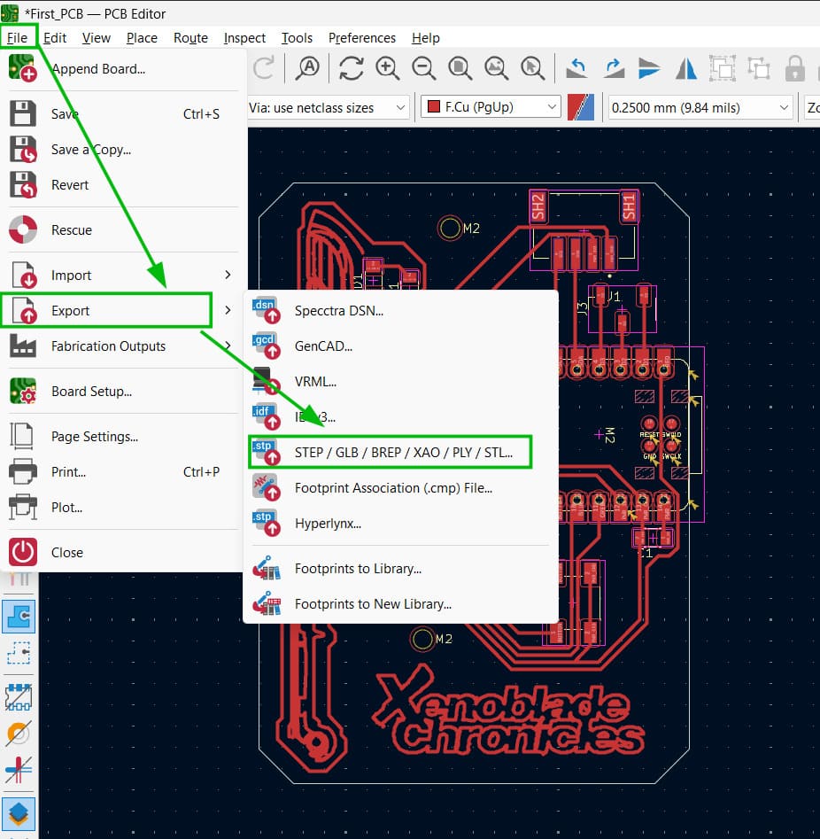Open the Preferences menu
The image size is (820, 839).
tap(362, 38)
